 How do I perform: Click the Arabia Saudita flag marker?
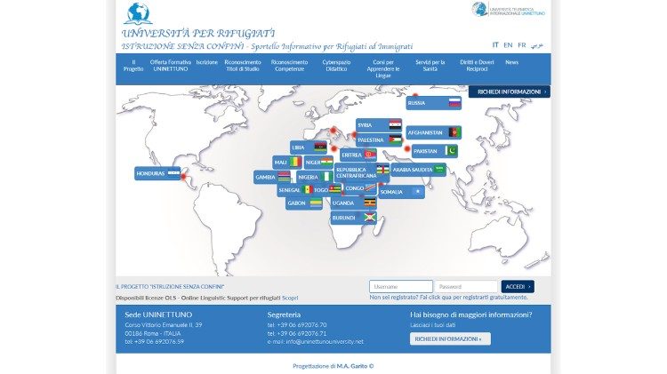tap(418, 169)
